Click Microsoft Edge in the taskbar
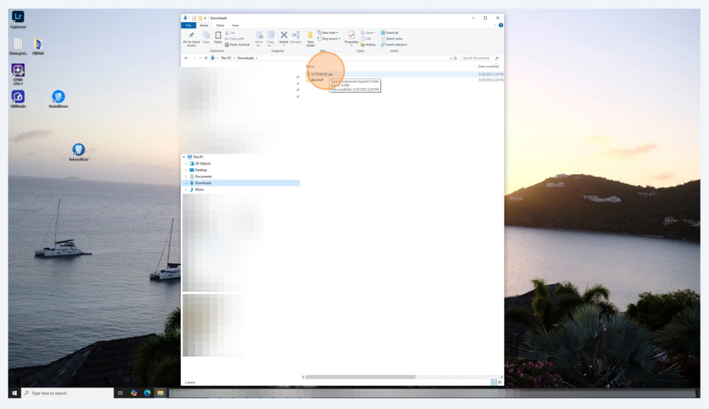The width and height of the screenshot is (709, 409). pos(147,393)
